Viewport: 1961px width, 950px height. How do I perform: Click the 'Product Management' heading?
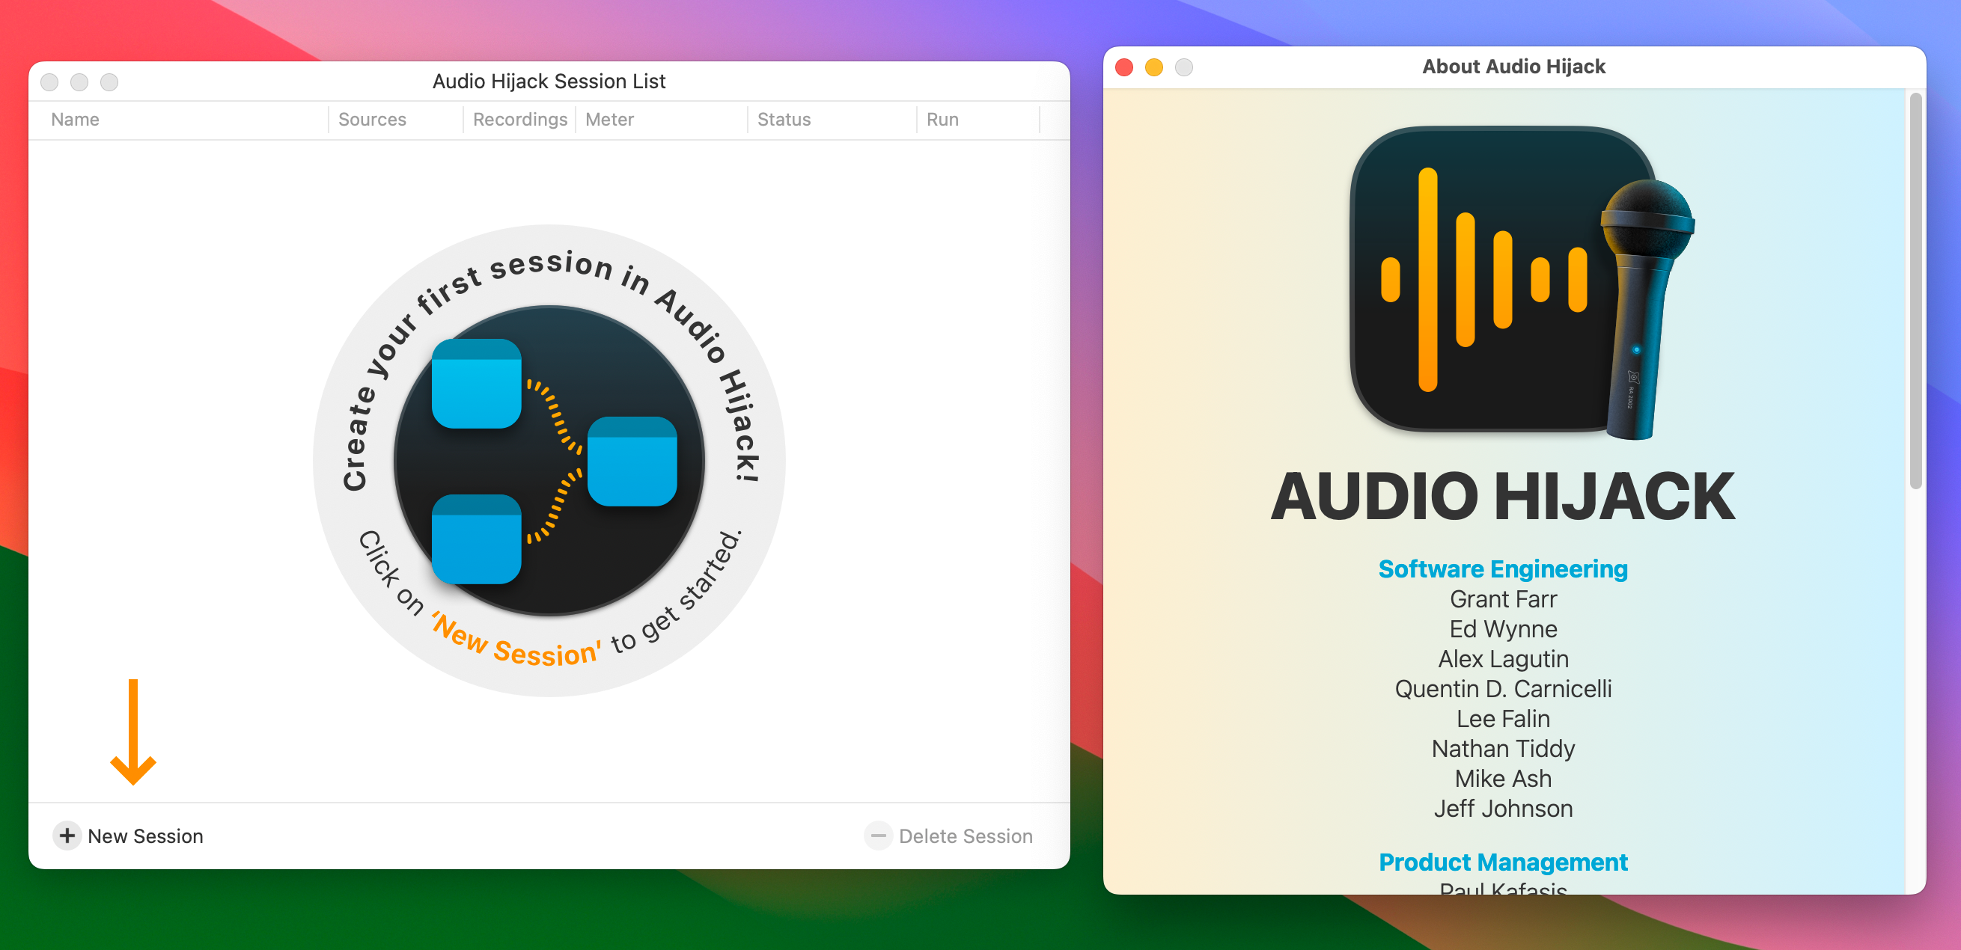pos(1503,862)
